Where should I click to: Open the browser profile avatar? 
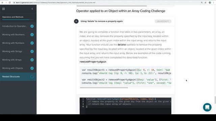[x=210, y=3]
